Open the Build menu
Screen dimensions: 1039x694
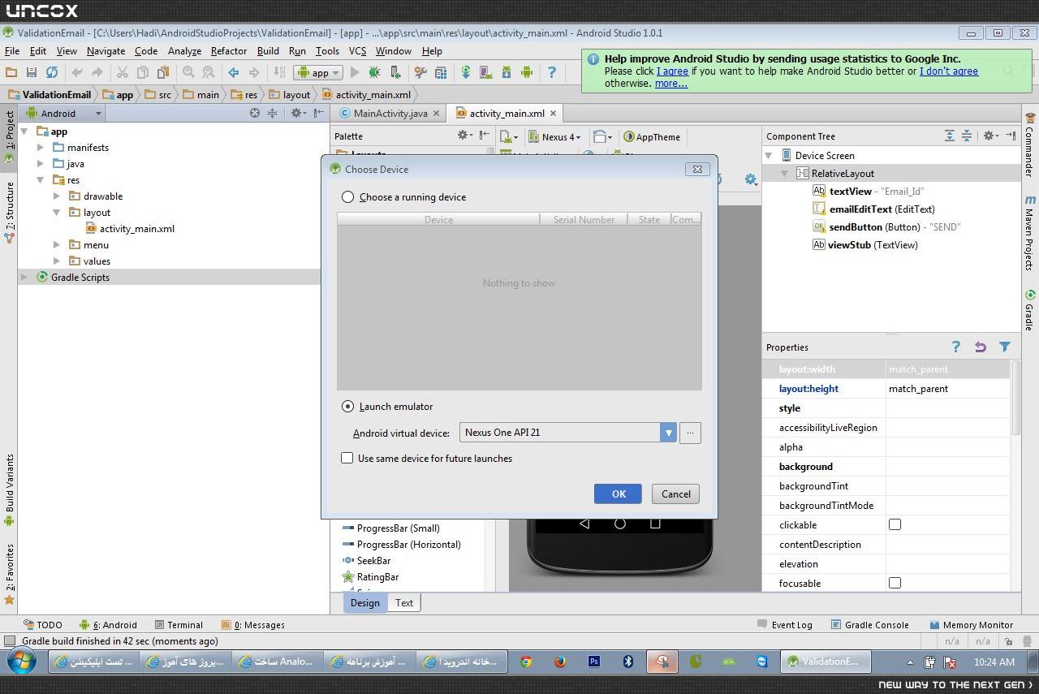pos(268,50)
